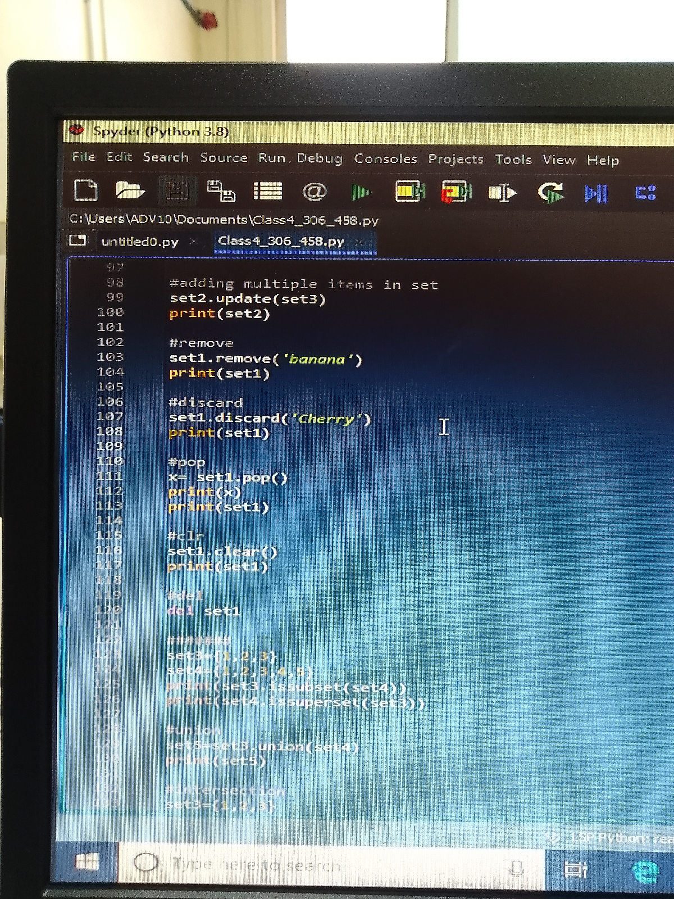Switch to the Class4_306_458.py tab
This screenshot has height=899, width=674.
pyautogui.click(x=281, y=242)
